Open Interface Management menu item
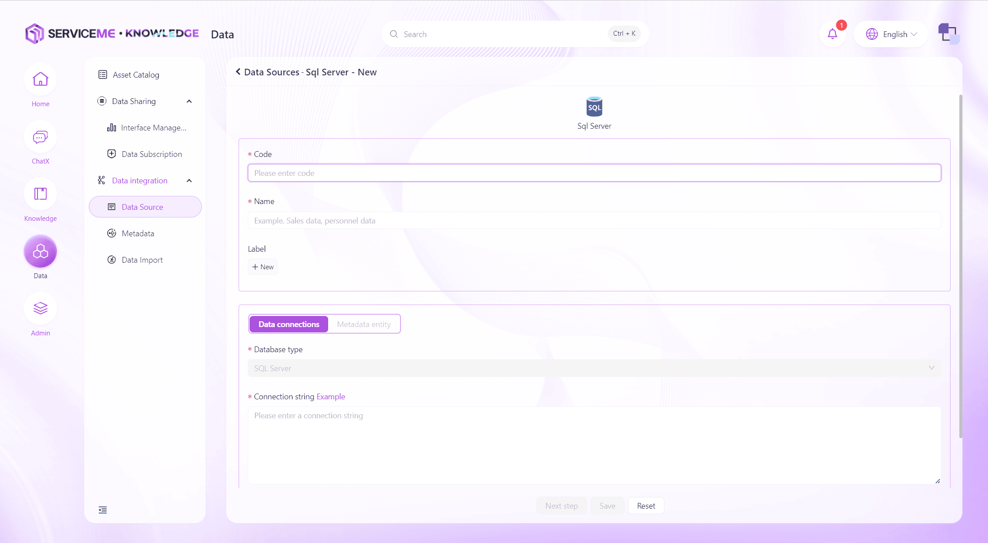 coord(145,128)
